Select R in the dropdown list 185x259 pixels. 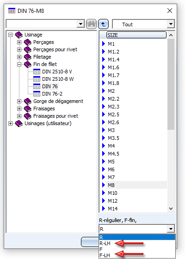(x=137, y=237)
